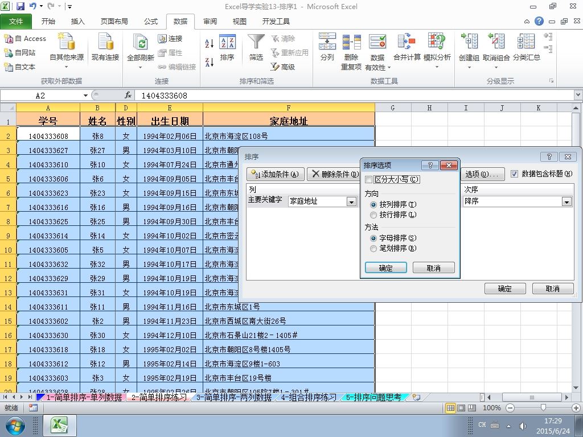Switch to the 开始 Home tab

tap(48, 22)
